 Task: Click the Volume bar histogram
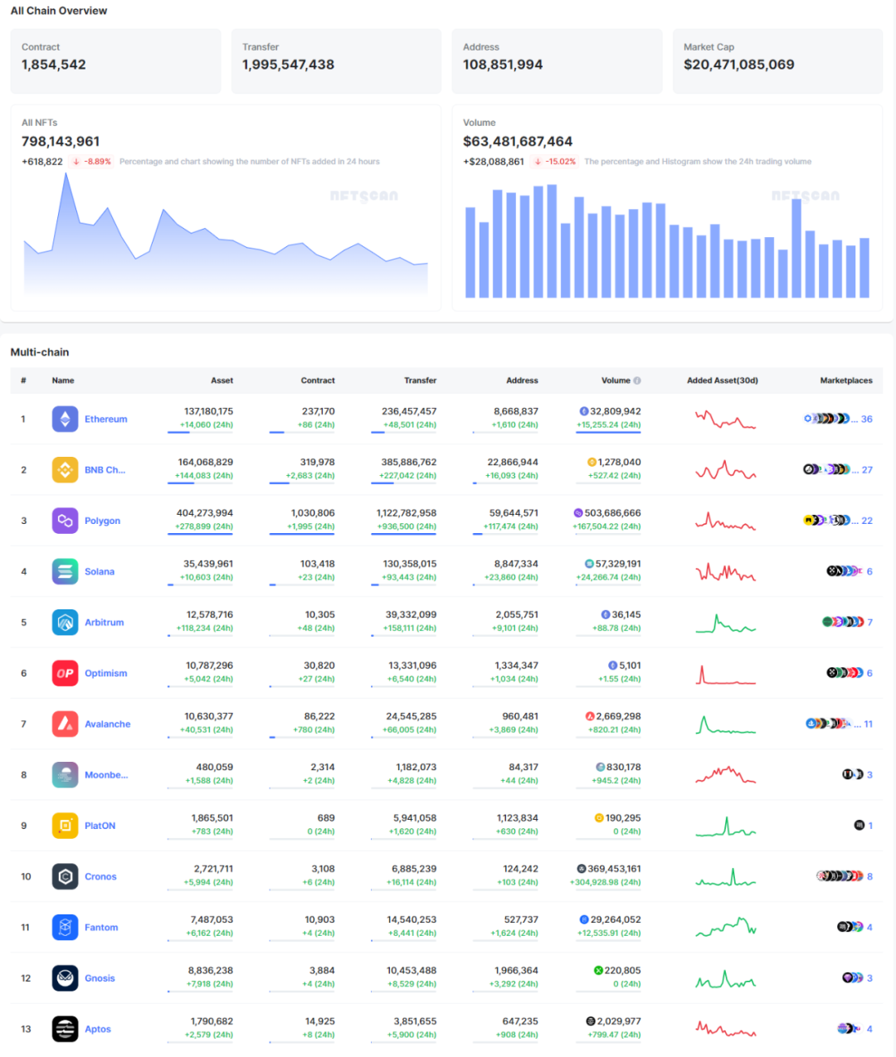[667, 240]
